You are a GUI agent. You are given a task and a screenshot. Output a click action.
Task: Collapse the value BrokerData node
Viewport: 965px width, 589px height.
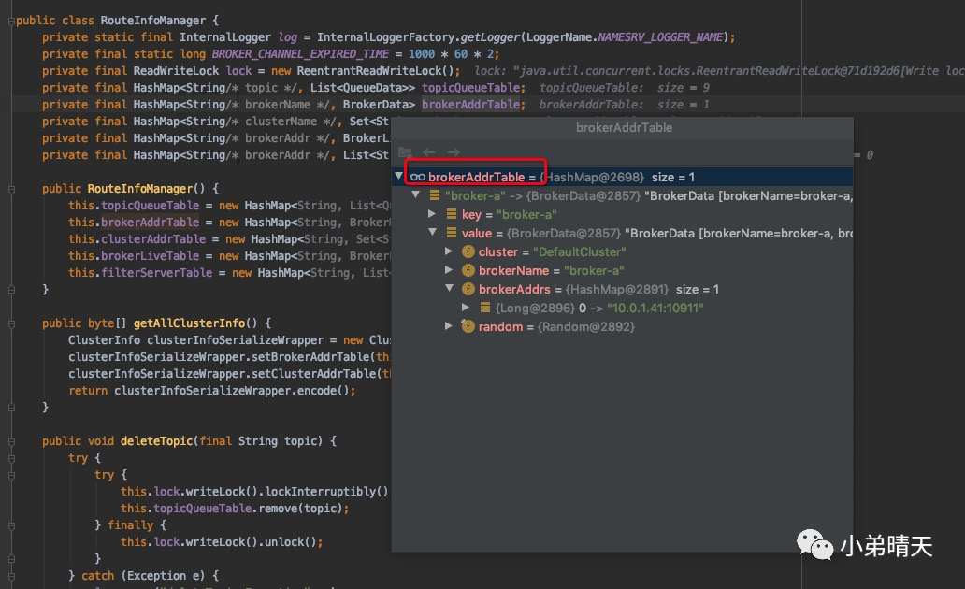pos(432,234)
